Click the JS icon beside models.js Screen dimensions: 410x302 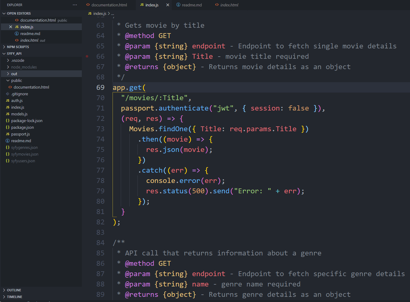[x=8, y=114]
